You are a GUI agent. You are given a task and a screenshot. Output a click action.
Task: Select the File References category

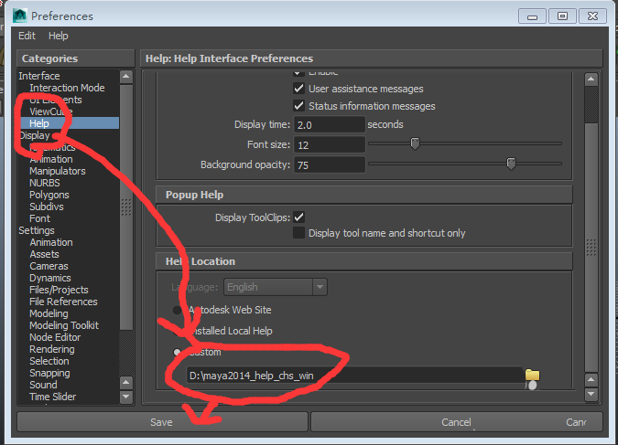pyautogui.click(x=63, y=302)
